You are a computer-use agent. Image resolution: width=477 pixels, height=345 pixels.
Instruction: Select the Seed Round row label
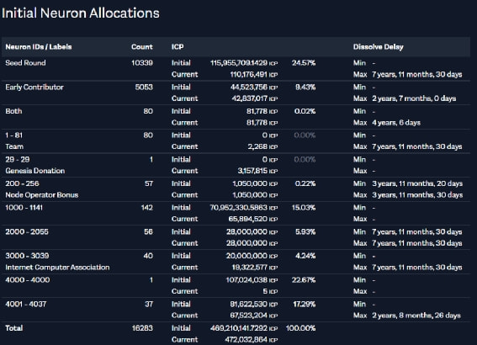pyautogui.click(x=25, y=63)
